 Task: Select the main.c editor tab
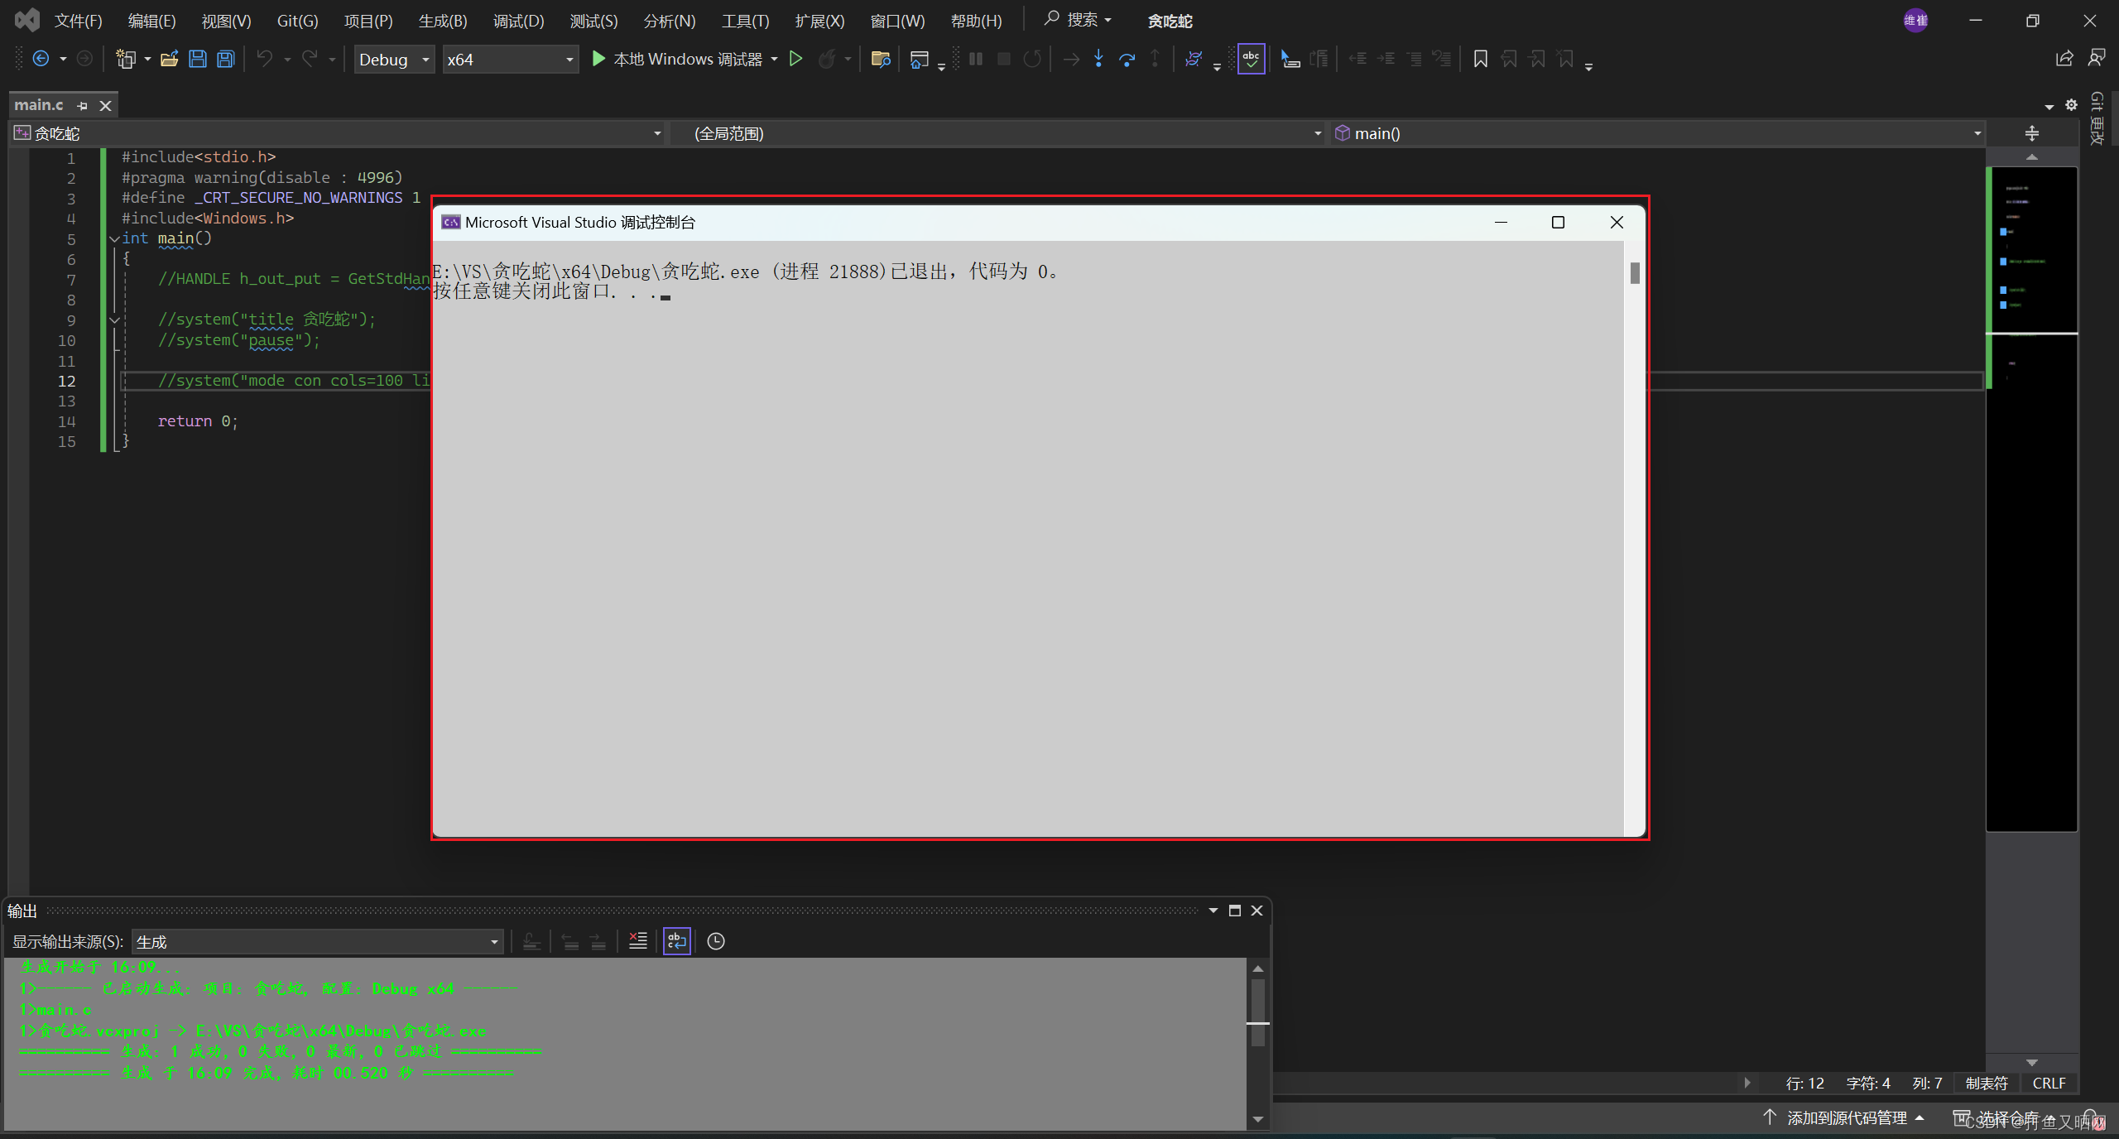pyautogui.click(x=39, y=105)
